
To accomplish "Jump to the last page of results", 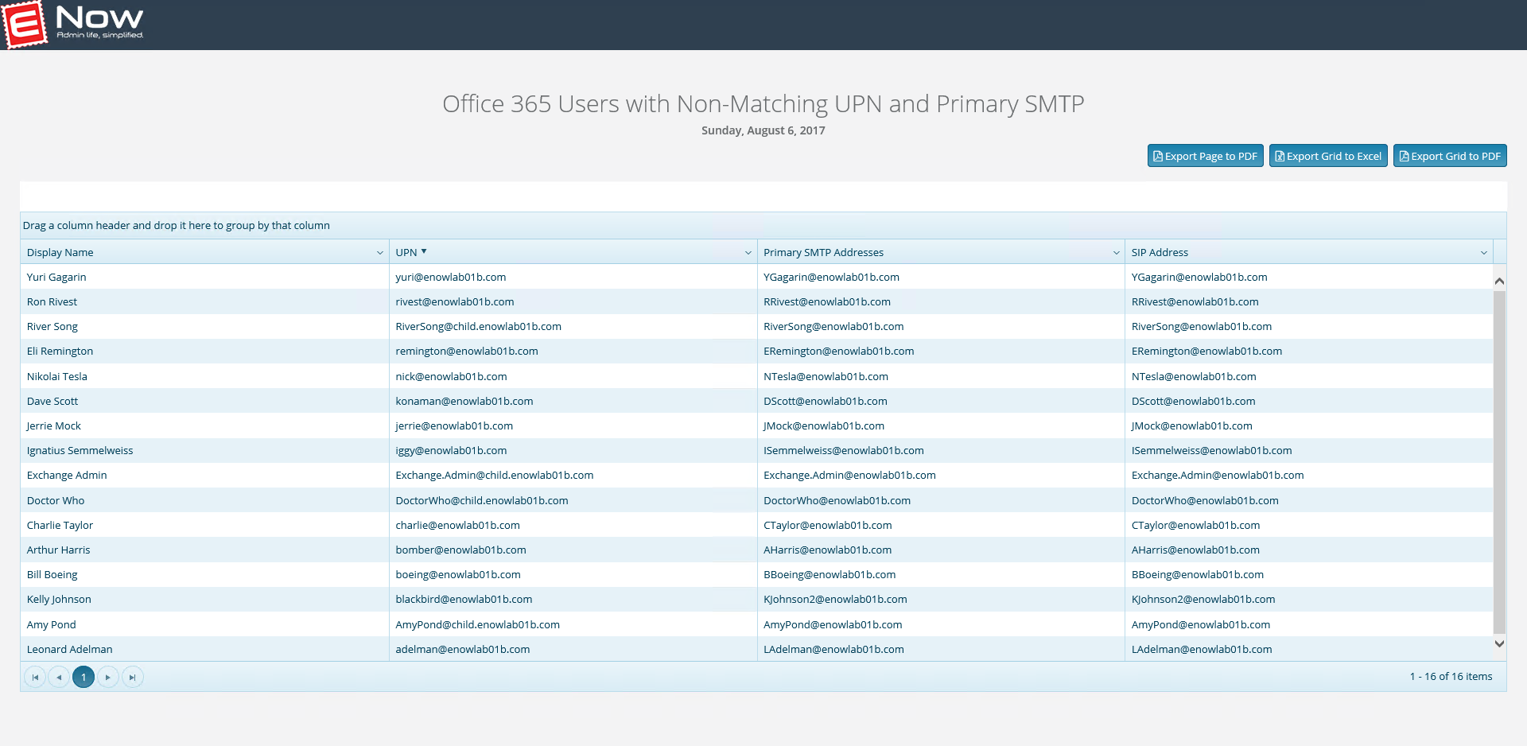I will click(x=133, y=678).
